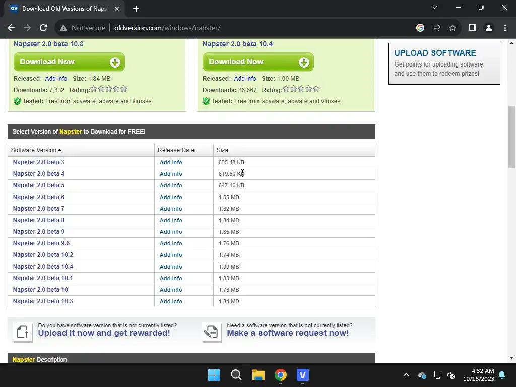Reload the page with the refresh icon
Viewport: 516px width, 387px height.
(x=43, y=28)
